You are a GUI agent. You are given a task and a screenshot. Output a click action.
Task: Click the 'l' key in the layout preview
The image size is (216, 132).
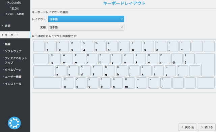[158, 71]
